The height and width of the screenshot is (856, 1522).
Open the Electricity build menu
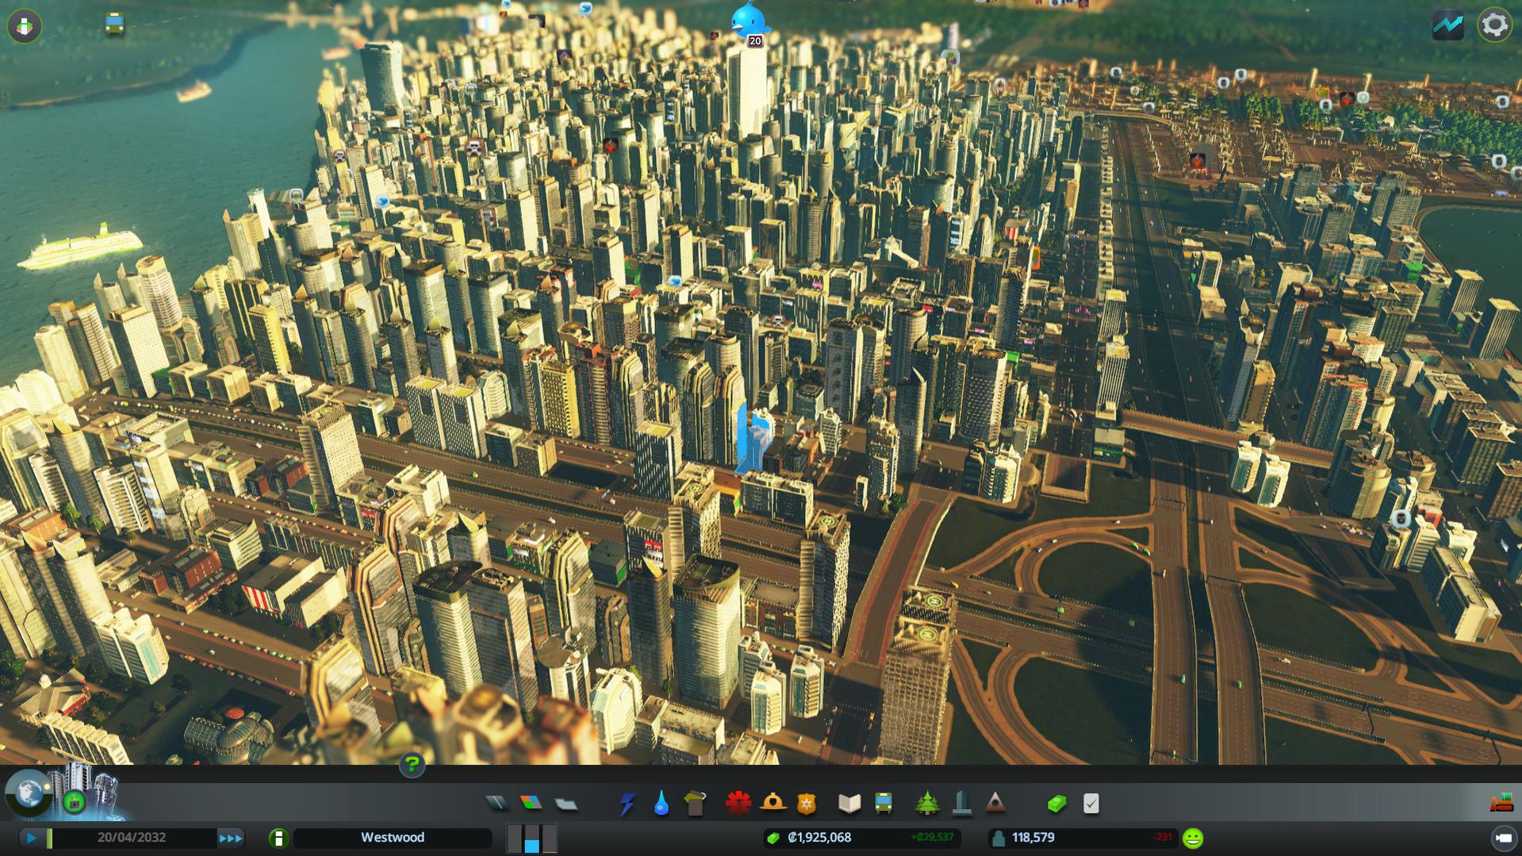click(x=627, y=804)
